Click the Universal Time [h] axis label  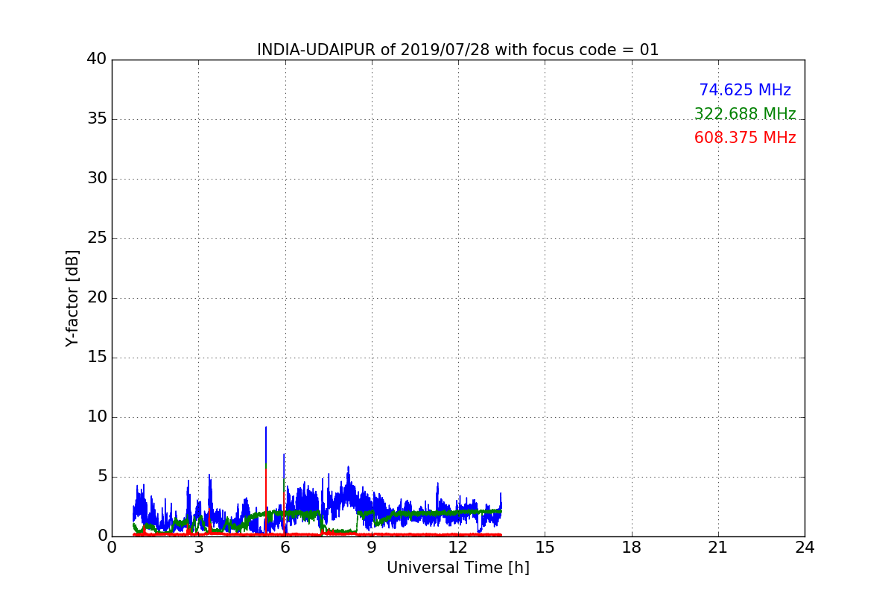click(458, 568)
